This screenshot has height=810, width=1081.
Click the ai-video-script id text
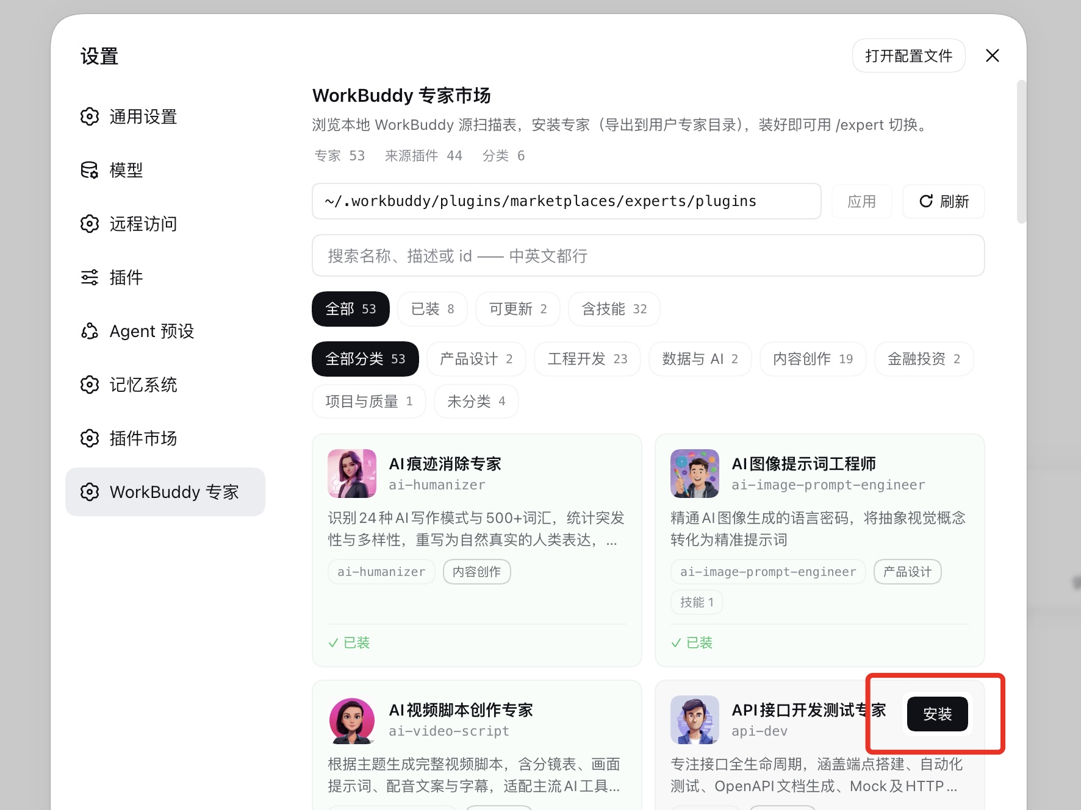pos(449,731)
